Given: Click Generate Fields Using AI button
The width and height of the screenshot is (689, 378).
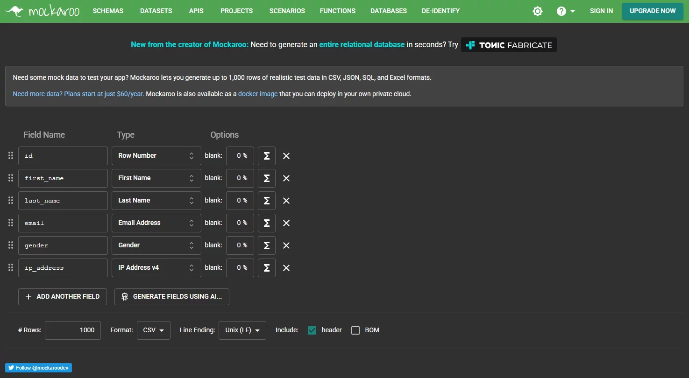Looking at the screenshot, I should click(171, 296).
